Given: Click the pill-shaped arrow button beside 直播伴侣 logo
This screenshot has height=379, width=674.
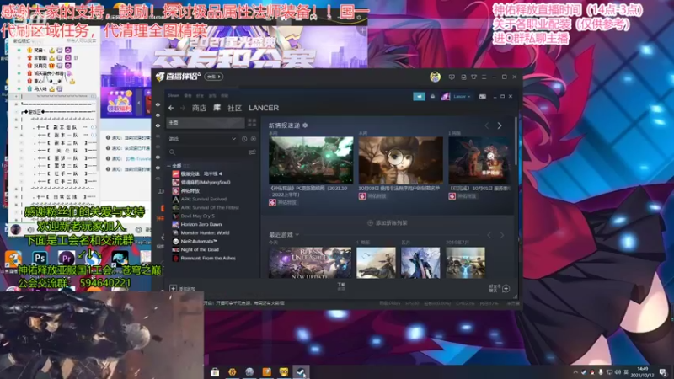Looking at the screenshot, I should coord(214,77).
